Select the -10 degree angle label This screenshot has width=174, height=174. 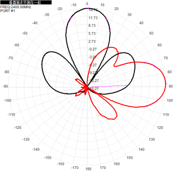(74, 5)
